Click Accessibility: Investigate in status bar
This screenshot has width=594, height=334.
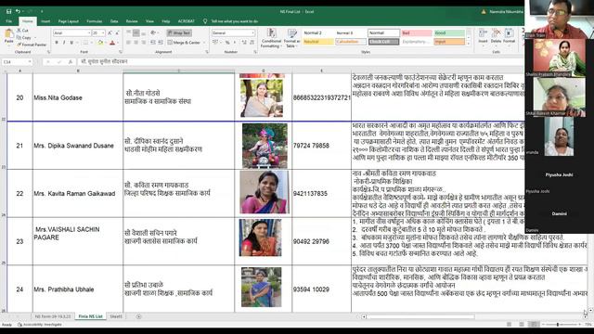[x=40, y=325]
